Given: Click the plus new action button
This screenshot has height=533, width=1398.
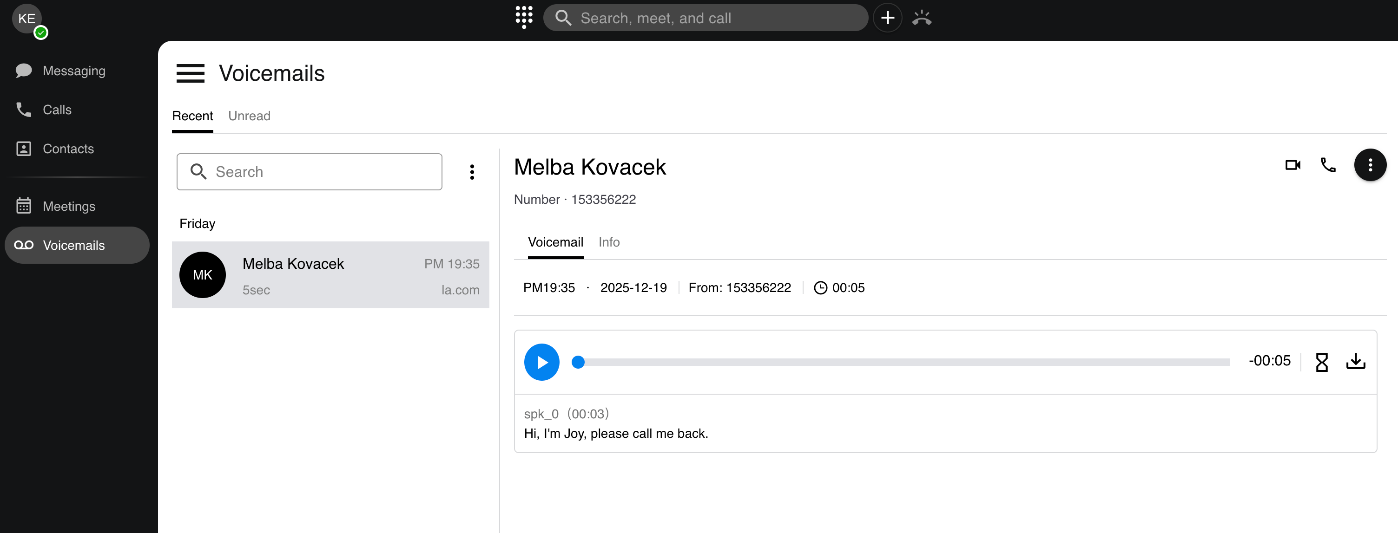Looking at the screenshot, I should pos(887,18).
